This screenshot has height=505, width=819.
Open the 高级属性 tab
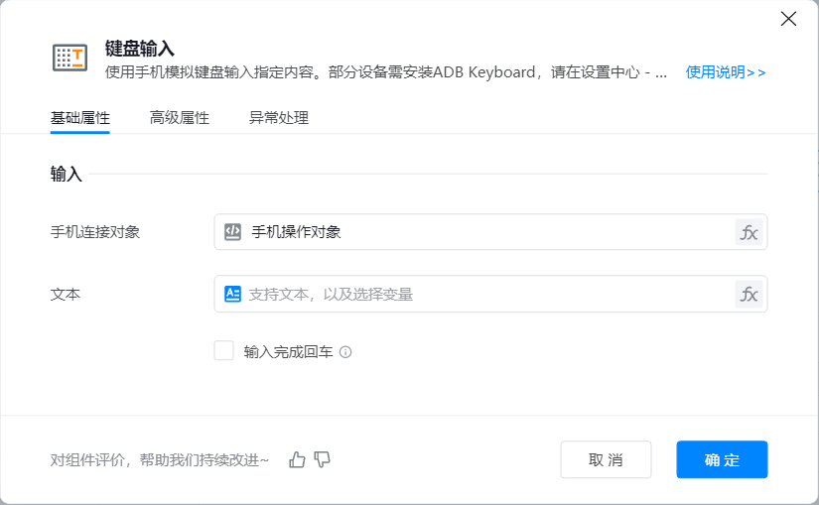(x=179, y=117)
